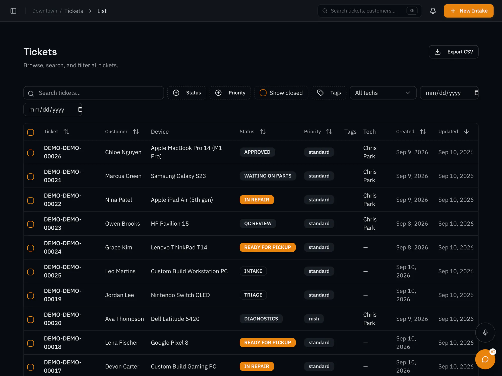Click the rush priority badge

pyautogui.click(x=314, y=319)
